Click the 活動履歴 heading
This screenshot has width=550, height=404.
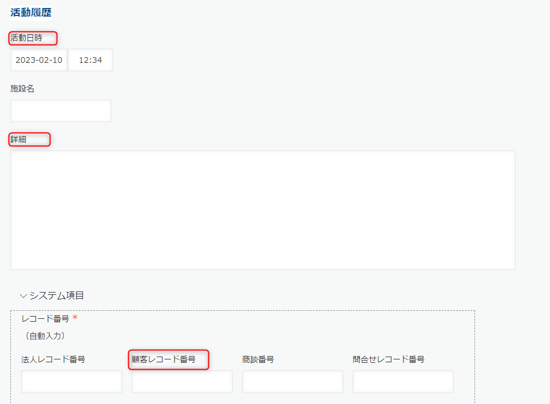(x=31, y=12)
